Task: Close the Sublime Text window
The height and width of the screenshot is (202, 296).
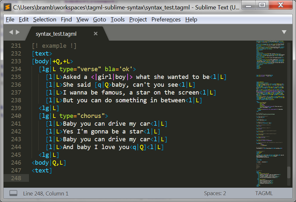Action: [281, 5]
